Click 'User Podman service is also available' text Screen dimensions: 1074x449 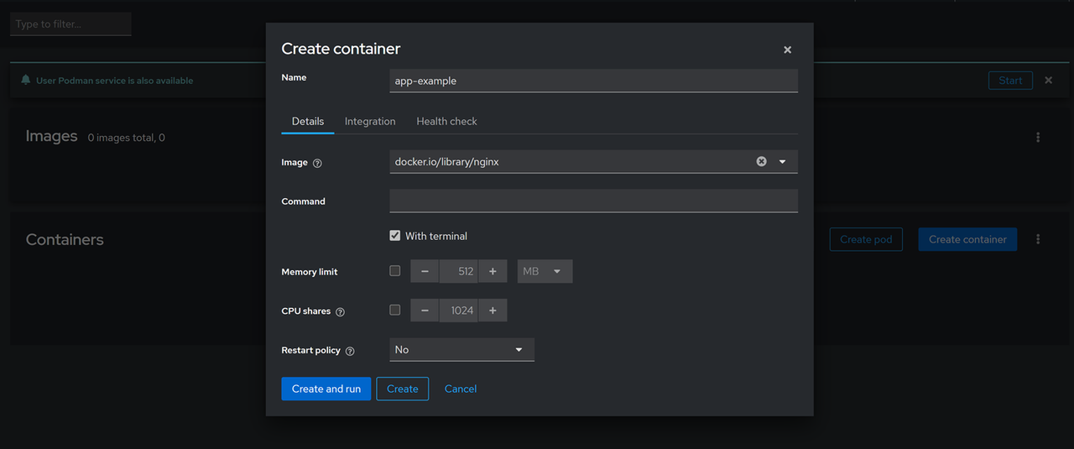coord(114,81)
